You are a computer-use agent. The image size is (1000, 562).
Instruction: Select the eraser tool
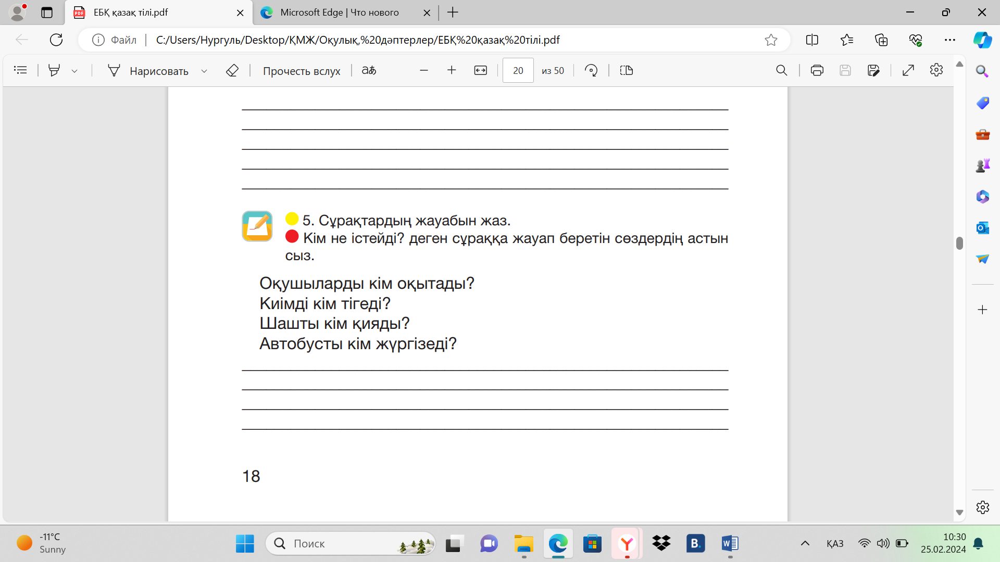coord(232,70)
